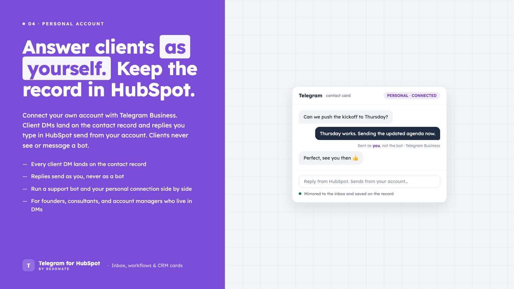The width and height of the screenshot is (514, 289).
Task: Click the thumbs-up emoji in the chat
Action: pyautogui.click(x=355, y=158)
